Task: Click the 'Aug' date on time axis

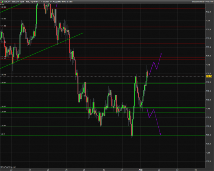Action: [141, 170]
